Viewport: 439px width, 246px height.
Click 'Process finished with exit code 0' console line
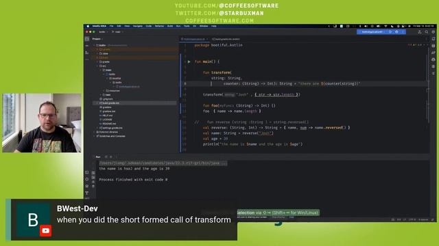click(133, 180)
